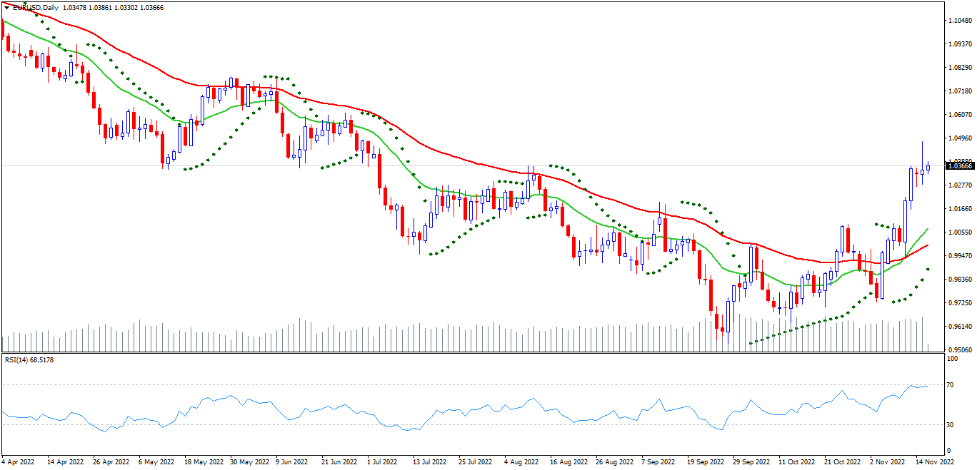This screenshot has width=977, height=470.
Task: Click the 1.10480 price axis label
Action: 960,20
